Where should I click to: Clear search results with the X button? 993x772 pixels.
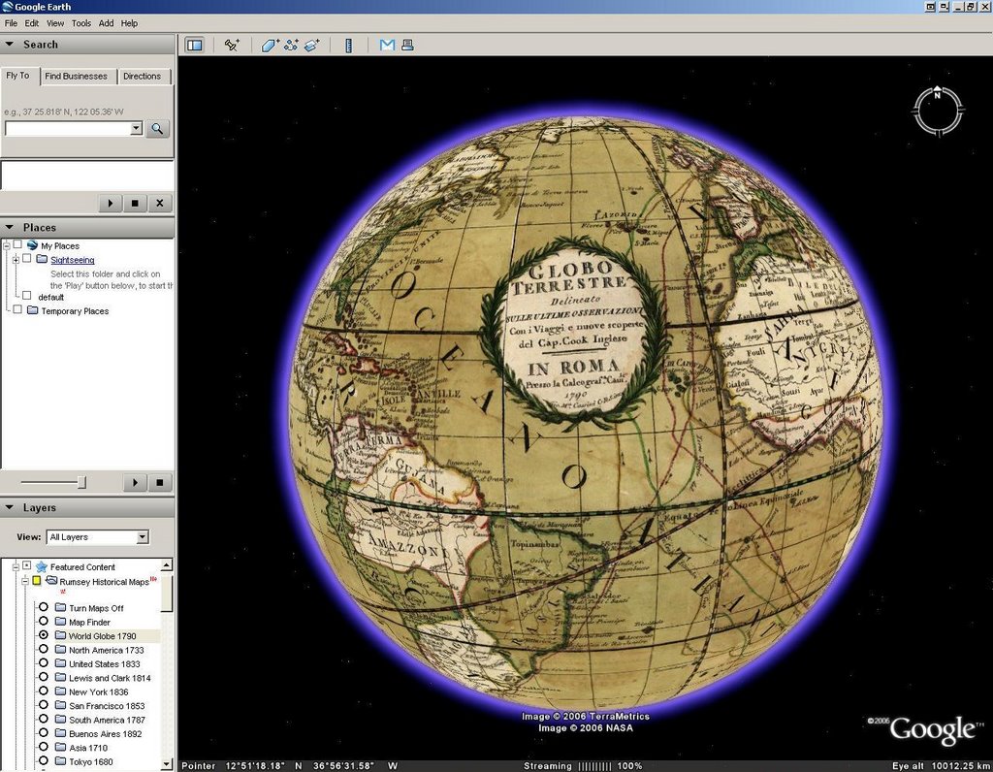point(160,204)
